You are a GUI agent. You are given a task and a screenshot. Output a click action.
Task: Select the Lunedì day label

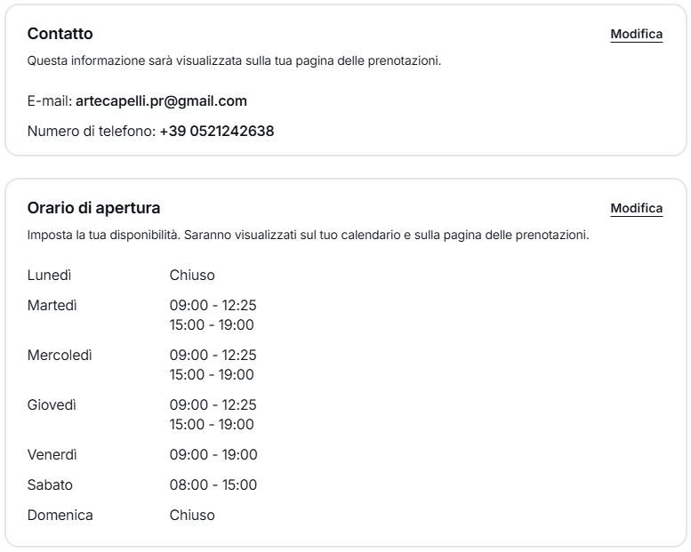pyautogui.click(x=50, y=276)
